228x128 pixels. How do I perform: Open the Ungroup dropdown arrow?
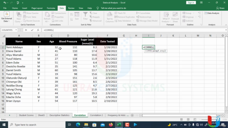point(196,17)
